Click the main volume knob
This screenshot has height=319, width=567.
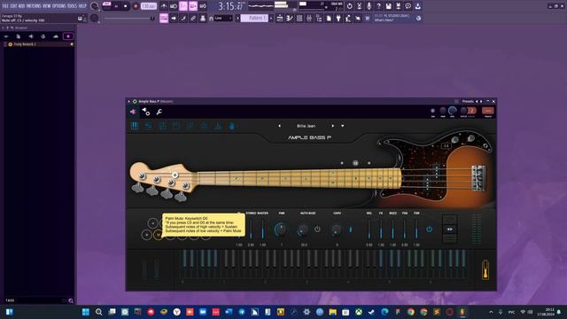(x=95, y=6)
